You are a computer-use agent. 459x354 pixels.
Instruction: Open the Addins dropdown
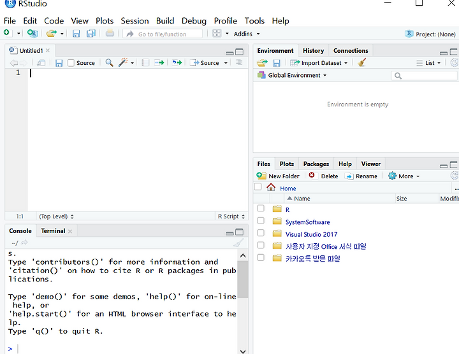(x=247, y=34)
